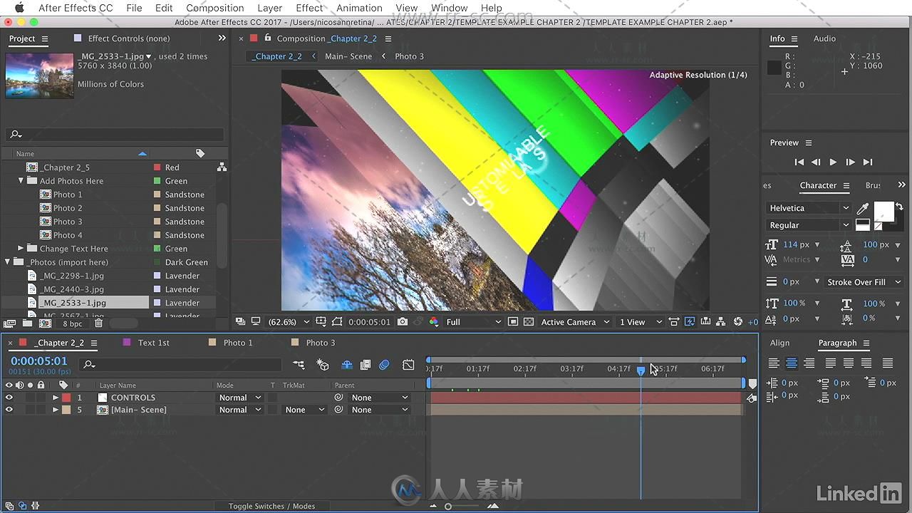Hide the CONTROLS layer
The height and width of the screenshot is (513, 912).
point(9,398)
